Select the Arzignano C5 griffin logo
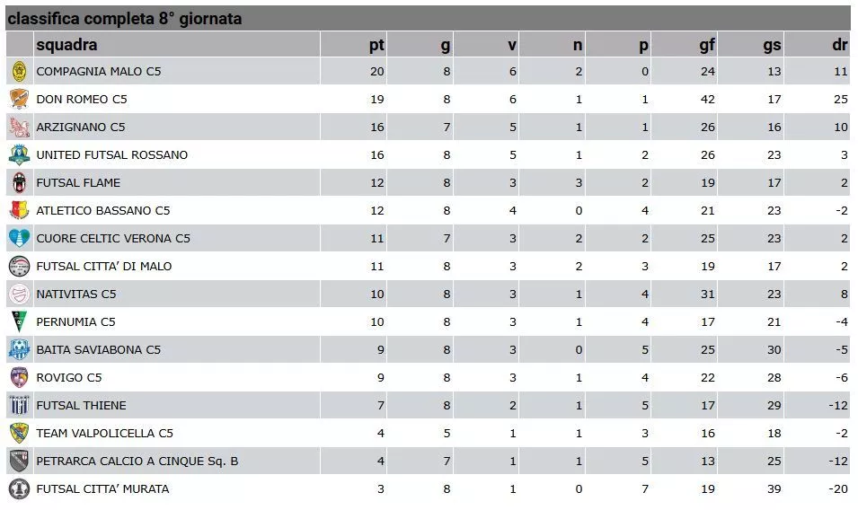 pos(19,127)
